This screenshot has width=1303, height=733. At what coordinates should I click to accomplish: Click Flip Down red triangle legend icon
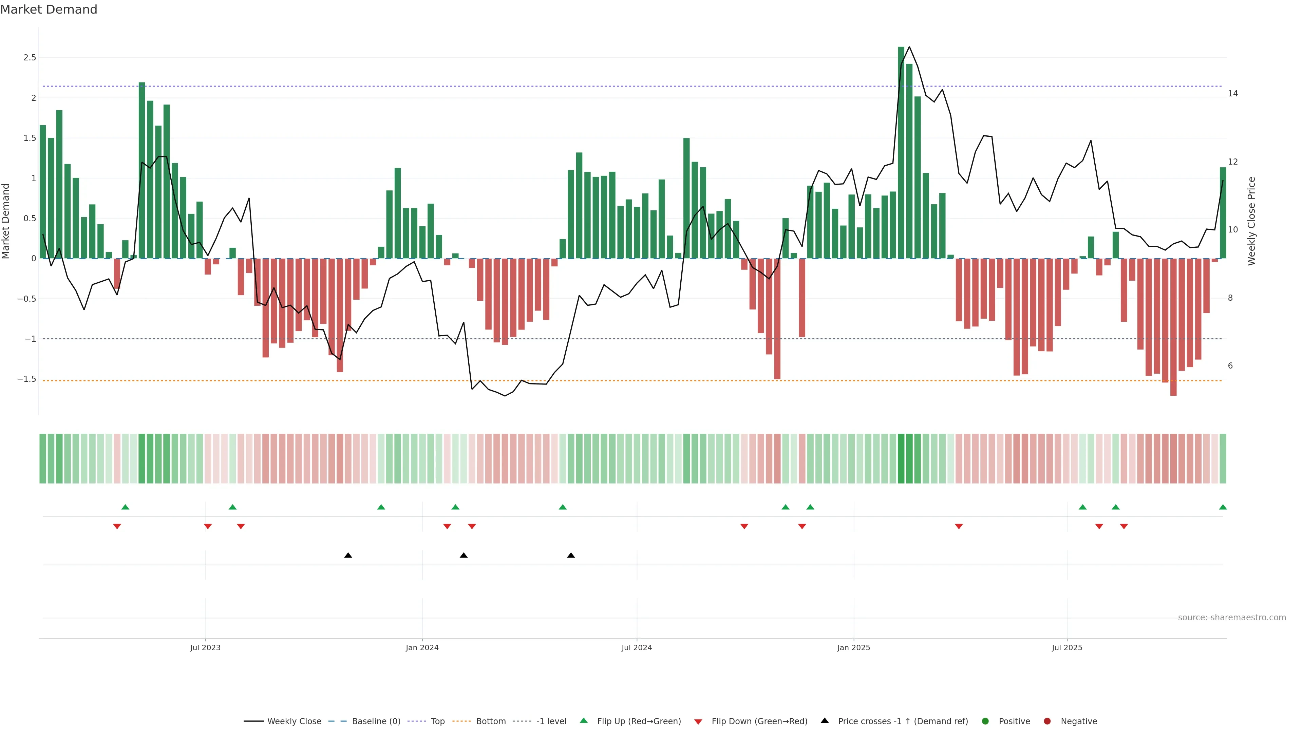coord(699,722)
